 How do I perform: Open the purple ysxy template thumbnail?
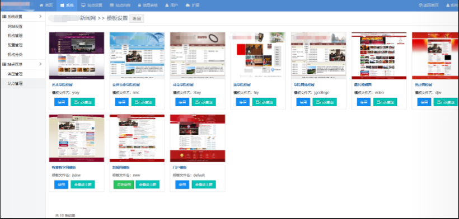(77, 56)
